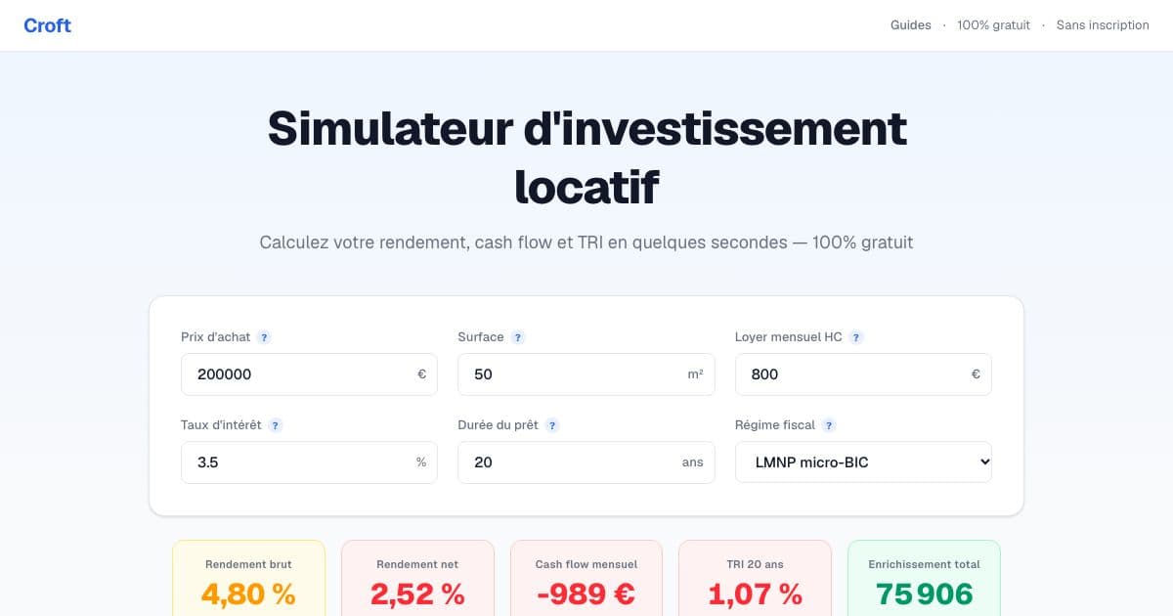
Task: Click the Rendement net 2,52 % card
Action: click(x=417, y=578)
